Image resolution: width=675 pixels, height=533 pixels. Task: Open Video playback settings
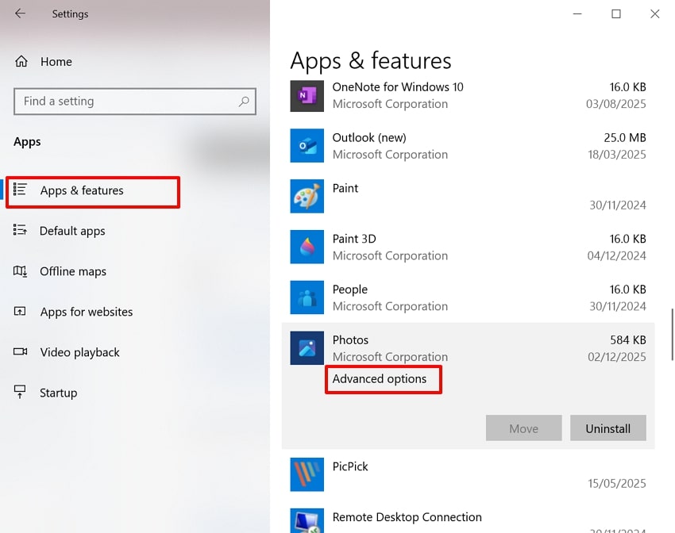(79, 352)
